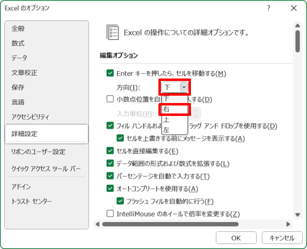Click the 入力単位 spinner down arrow
The image size is (307, 249).
[x=196, y=116]
